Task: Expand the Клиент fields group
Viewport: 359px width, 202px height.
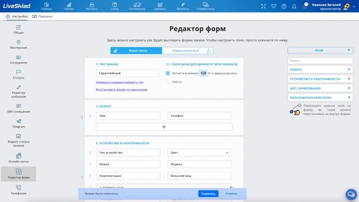Action: pyautogui.click(x=320, y=70)
